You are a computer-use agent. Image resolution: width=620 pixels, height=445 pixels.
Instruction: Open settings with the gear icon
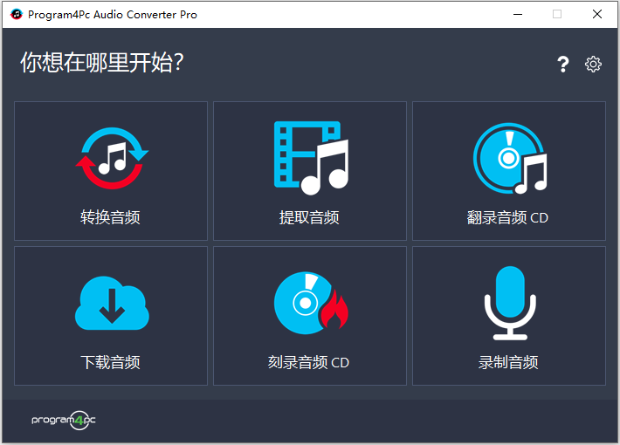point(593,64)
